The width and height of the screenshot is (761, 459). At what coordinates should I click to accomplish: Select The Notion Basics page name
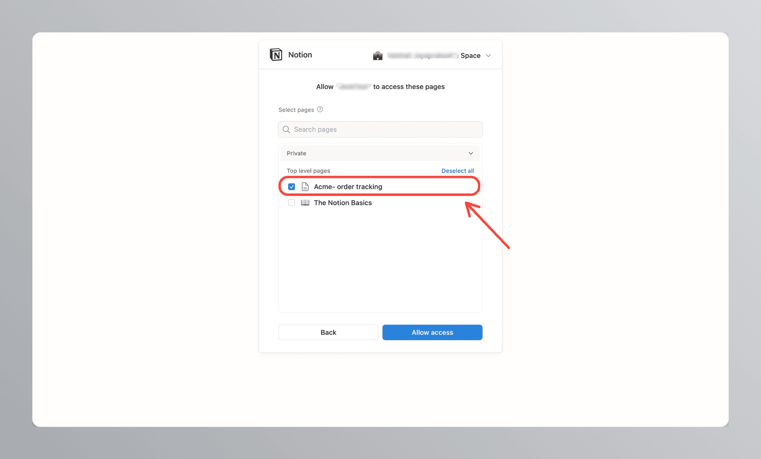coord(343,203)
